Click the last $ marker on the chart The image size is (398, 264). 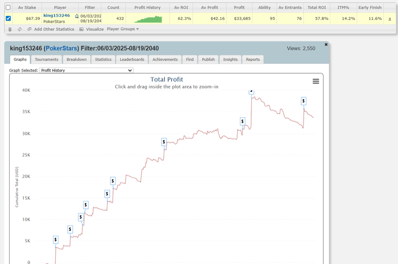click(304, 101)
